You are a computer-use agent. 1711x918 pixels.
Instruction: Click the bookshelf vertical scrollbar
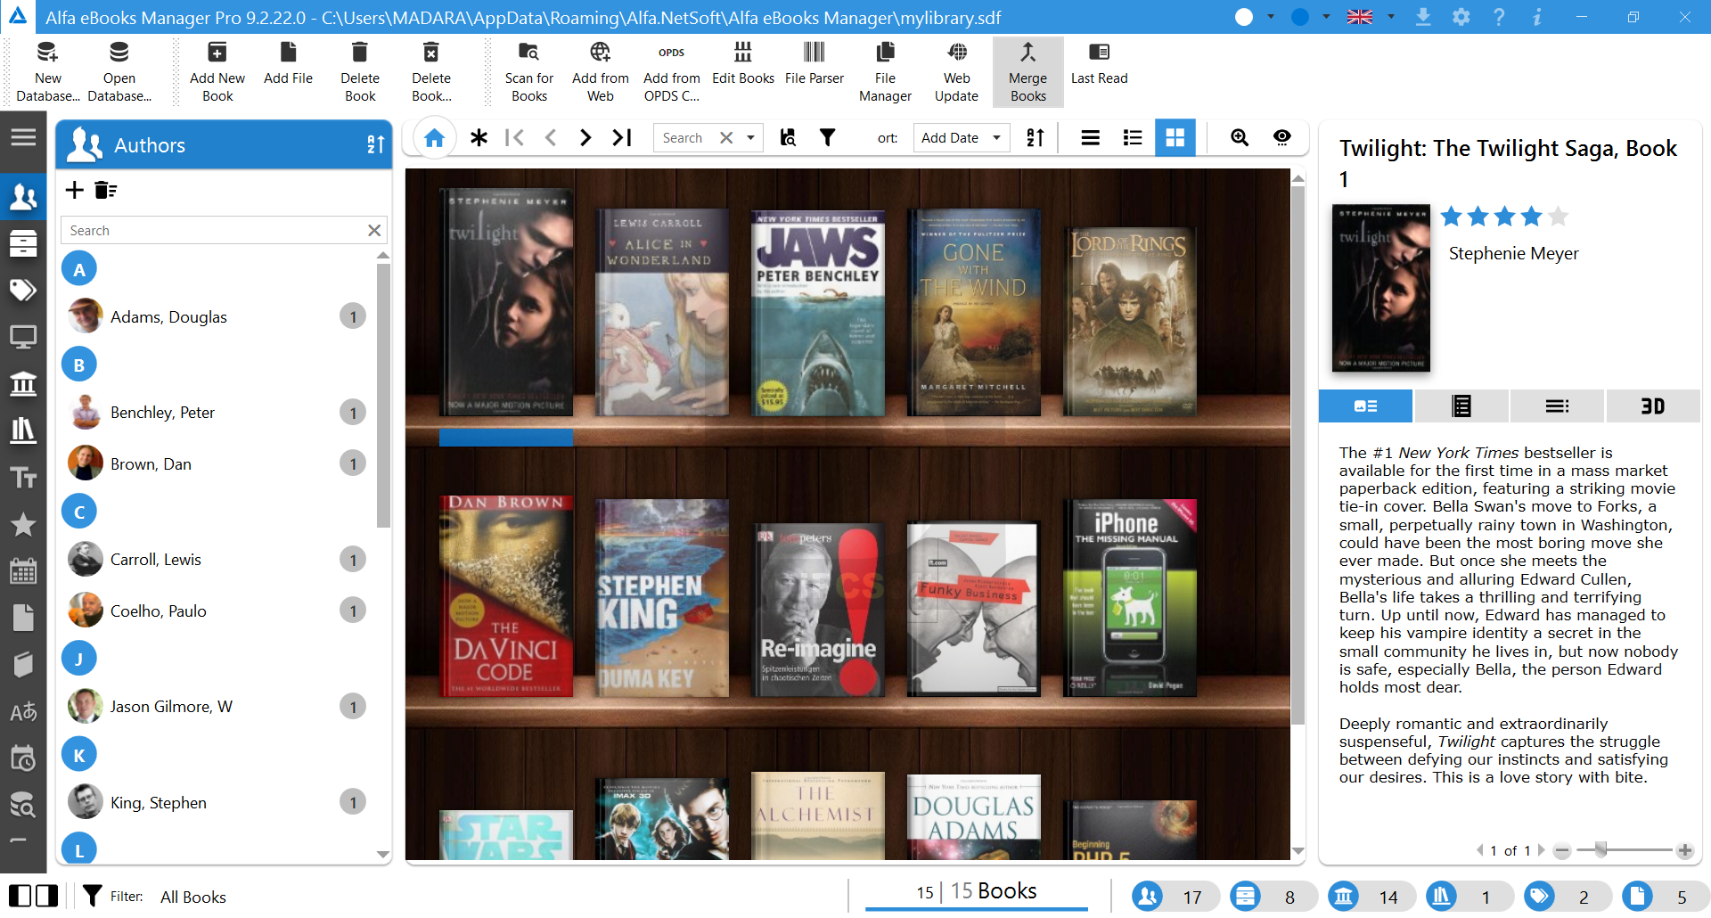pyautogui.click(x=1298, y=455)
